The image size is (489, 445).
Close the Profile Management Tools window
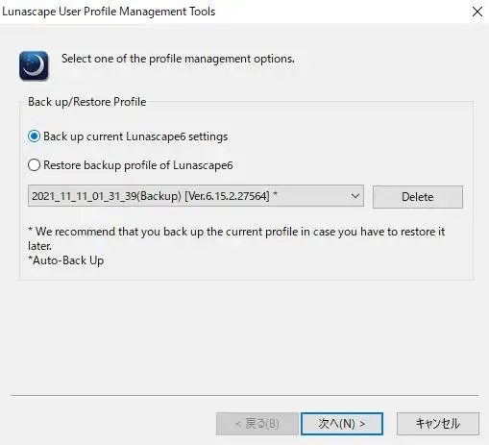coord(477,12)
